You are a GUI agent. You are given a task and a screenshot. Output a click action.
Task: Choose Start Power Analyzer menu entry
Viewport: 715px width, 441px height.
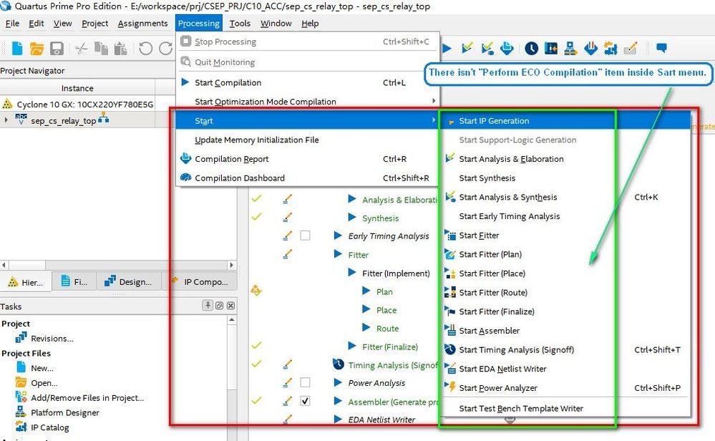[563, 388]
